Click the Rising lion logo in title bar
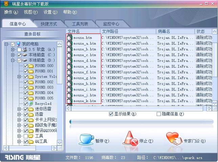The width and height of the screenshot is (218, 162). click(x=6, y=4)
